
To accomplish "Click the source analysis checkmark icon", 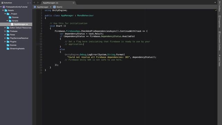I will (x=216, y=10).
